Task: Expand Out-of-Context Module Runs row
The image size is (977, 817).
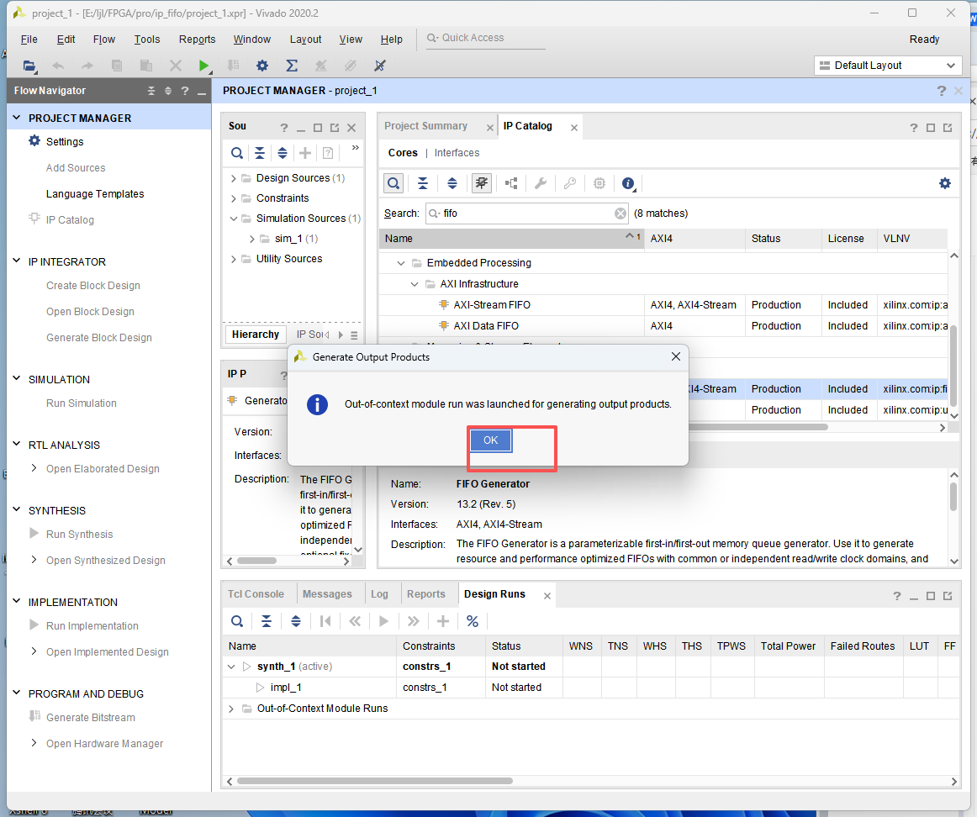Action: click(x=231, y=709)
